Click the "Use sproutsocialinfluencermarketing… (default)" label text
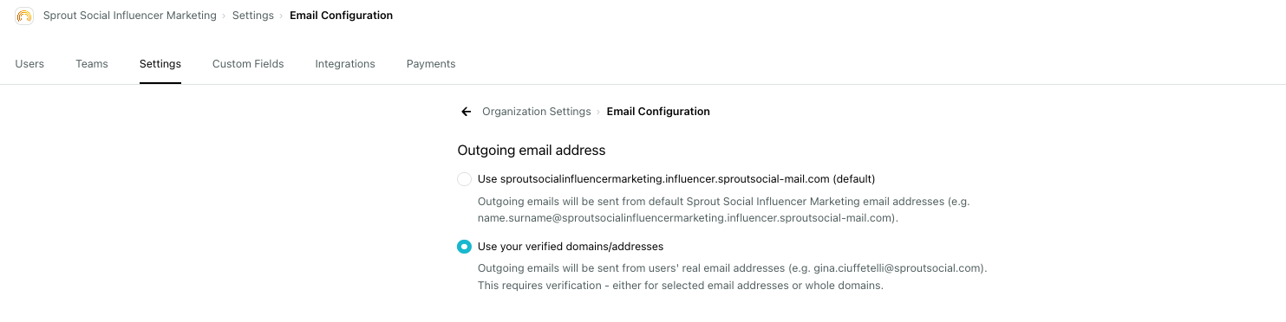This screenshot has height=322, width=1286. click(676, 179)
